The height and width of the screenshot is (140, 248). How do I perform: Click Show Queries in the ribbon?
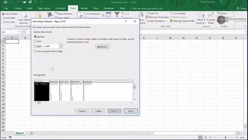click(x=64, y=14)
